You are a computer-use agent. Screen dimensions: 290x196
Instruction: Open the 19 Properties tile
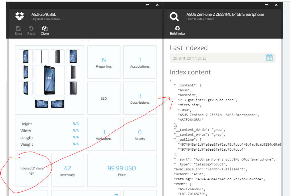103,62
